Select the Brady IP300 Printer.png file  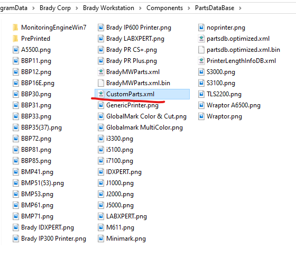[x=49, y=239]
